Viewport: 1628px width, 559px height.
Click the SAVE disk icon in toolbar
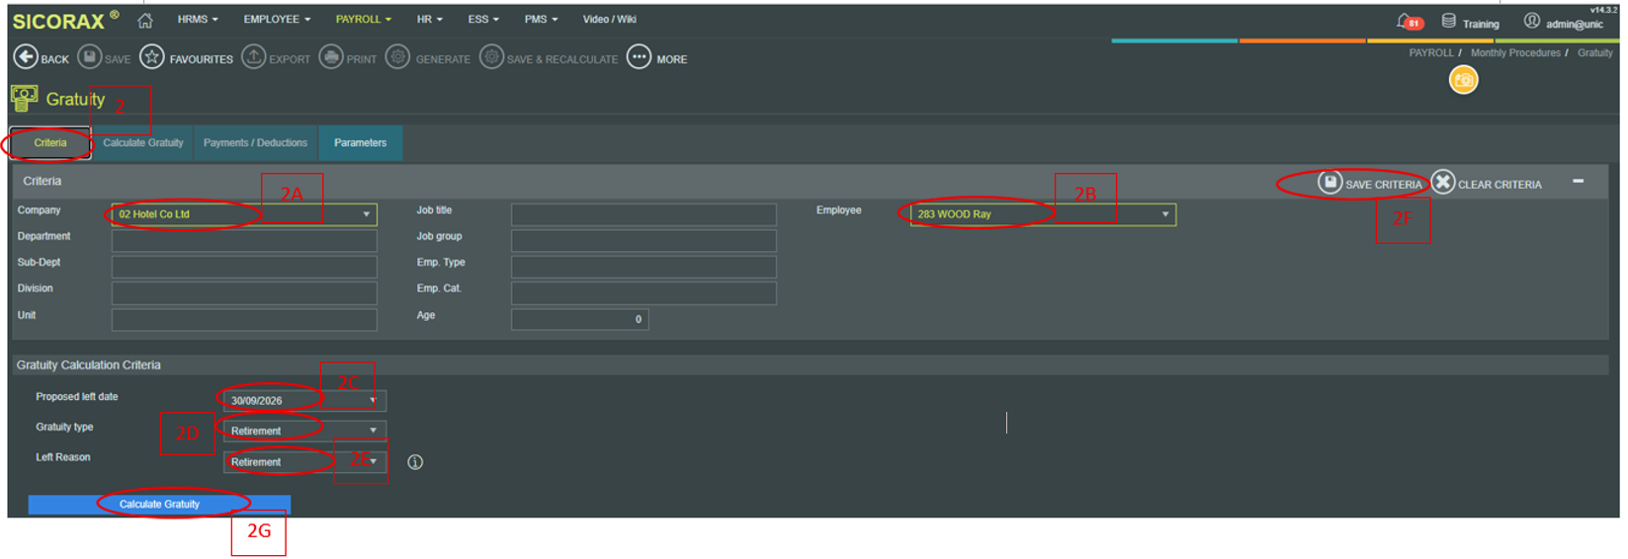[x=89, y=57]
